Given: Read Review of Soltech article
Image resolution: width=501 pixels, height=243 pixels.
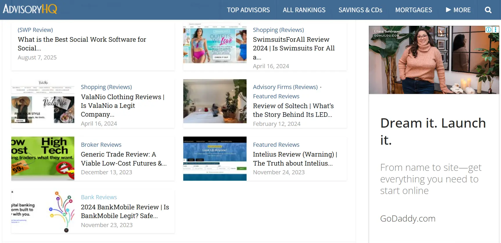Looking at the screenshot, I should [x=293, y=110].
